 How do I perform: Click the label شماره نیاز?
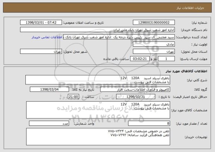[199, 23]
